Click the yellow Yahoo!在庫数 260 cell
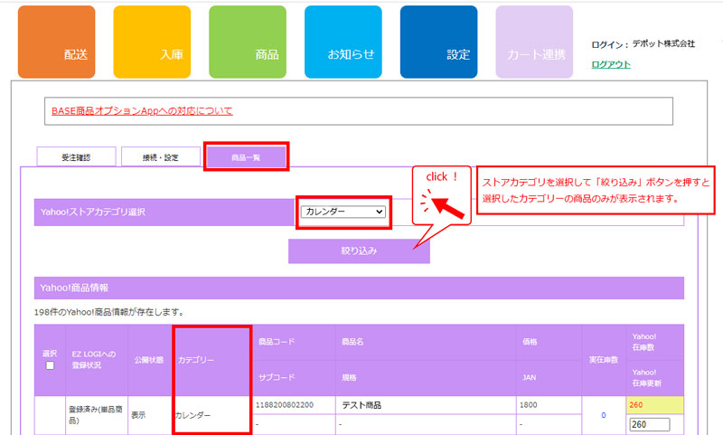 pos(656,405)
